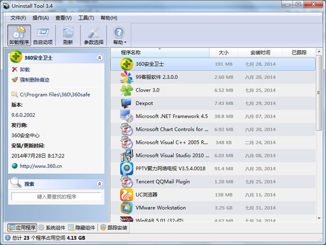Open the 帮助 help toolbar dropdown

tap(120, 35)
